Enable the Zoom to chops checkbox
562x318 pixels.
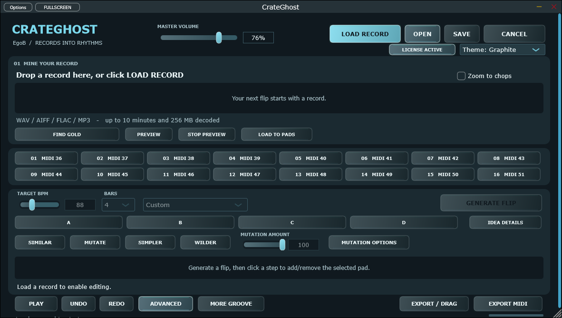coord(461,76)
